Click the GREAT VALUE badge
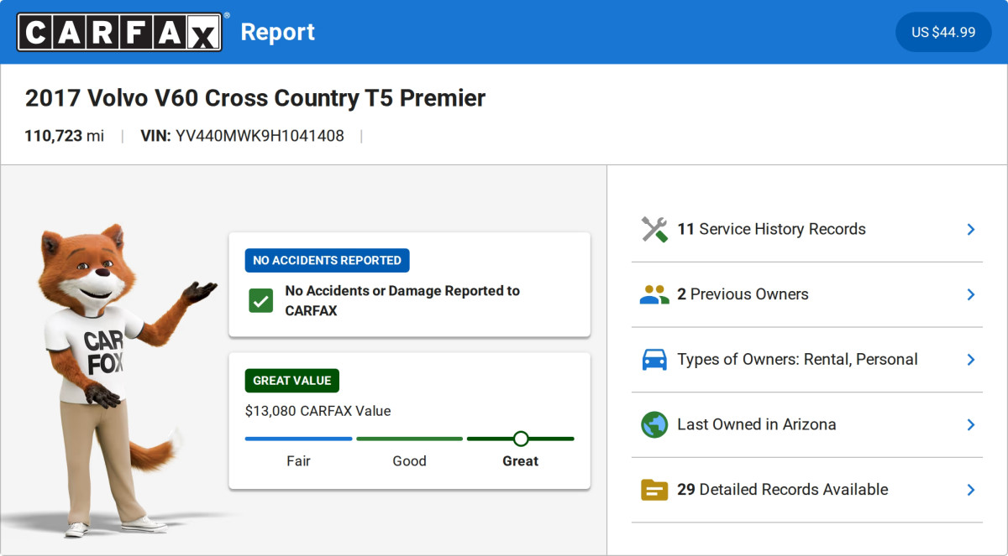The height and width of the screenshot is (556, 1008). pyautogui.click(x=292, y=381)
